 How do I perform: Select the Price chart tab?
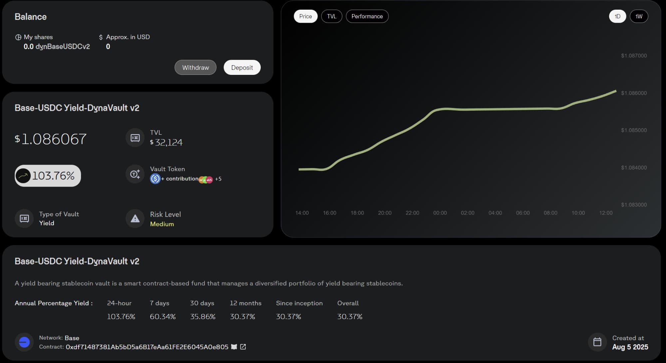[x=305, y=16]
